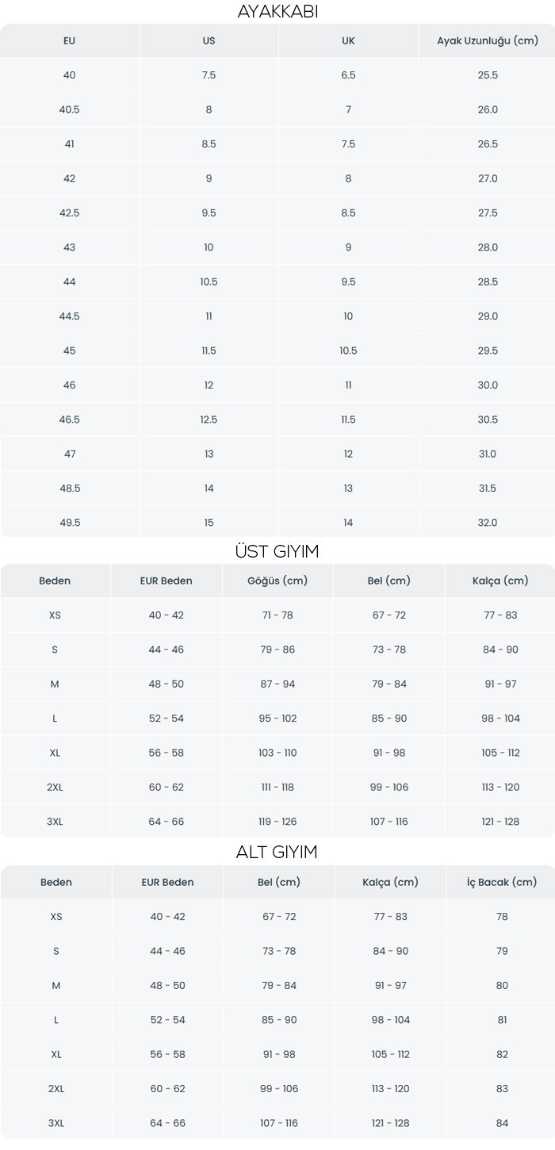The width and height of the screenshot is (555, 1150).
Task: Select the Göğüs (cm) column header
Action: coord(277,581)
